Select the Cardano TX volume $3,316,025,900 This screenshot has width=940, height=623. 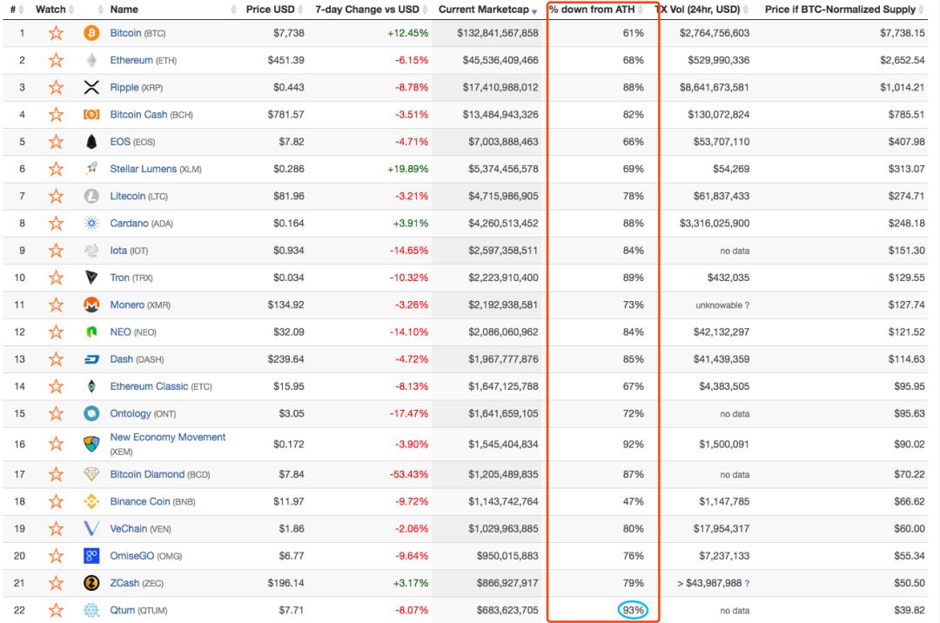tap(714, 224)
